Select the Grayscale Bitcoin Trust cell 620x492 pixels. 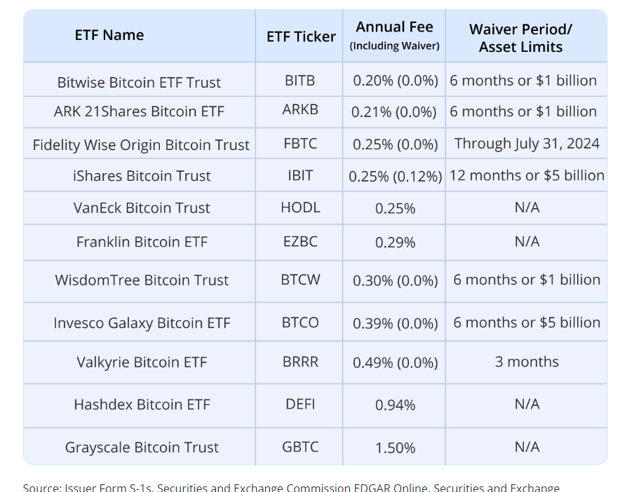click(x=142, y=447)
